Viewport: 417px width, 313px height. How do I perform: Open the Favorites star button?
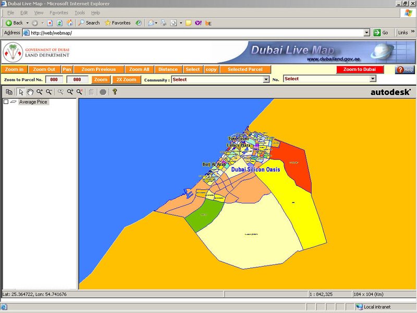pyautogui.click(x=118, y=23)
